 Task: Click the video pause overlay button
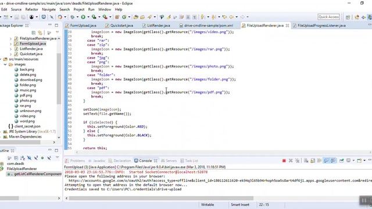[364, 200]
